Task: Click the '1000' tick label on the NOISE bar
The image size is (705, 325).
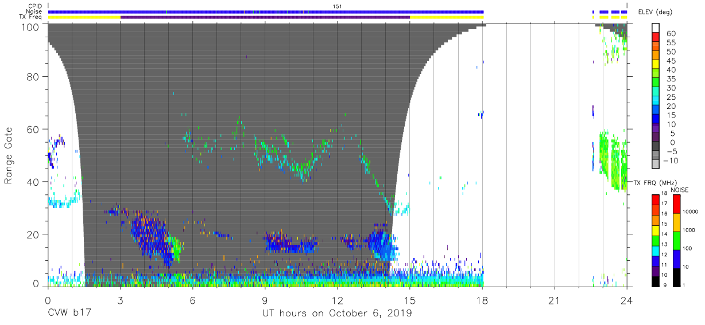Action: click(x=690, y=230)
